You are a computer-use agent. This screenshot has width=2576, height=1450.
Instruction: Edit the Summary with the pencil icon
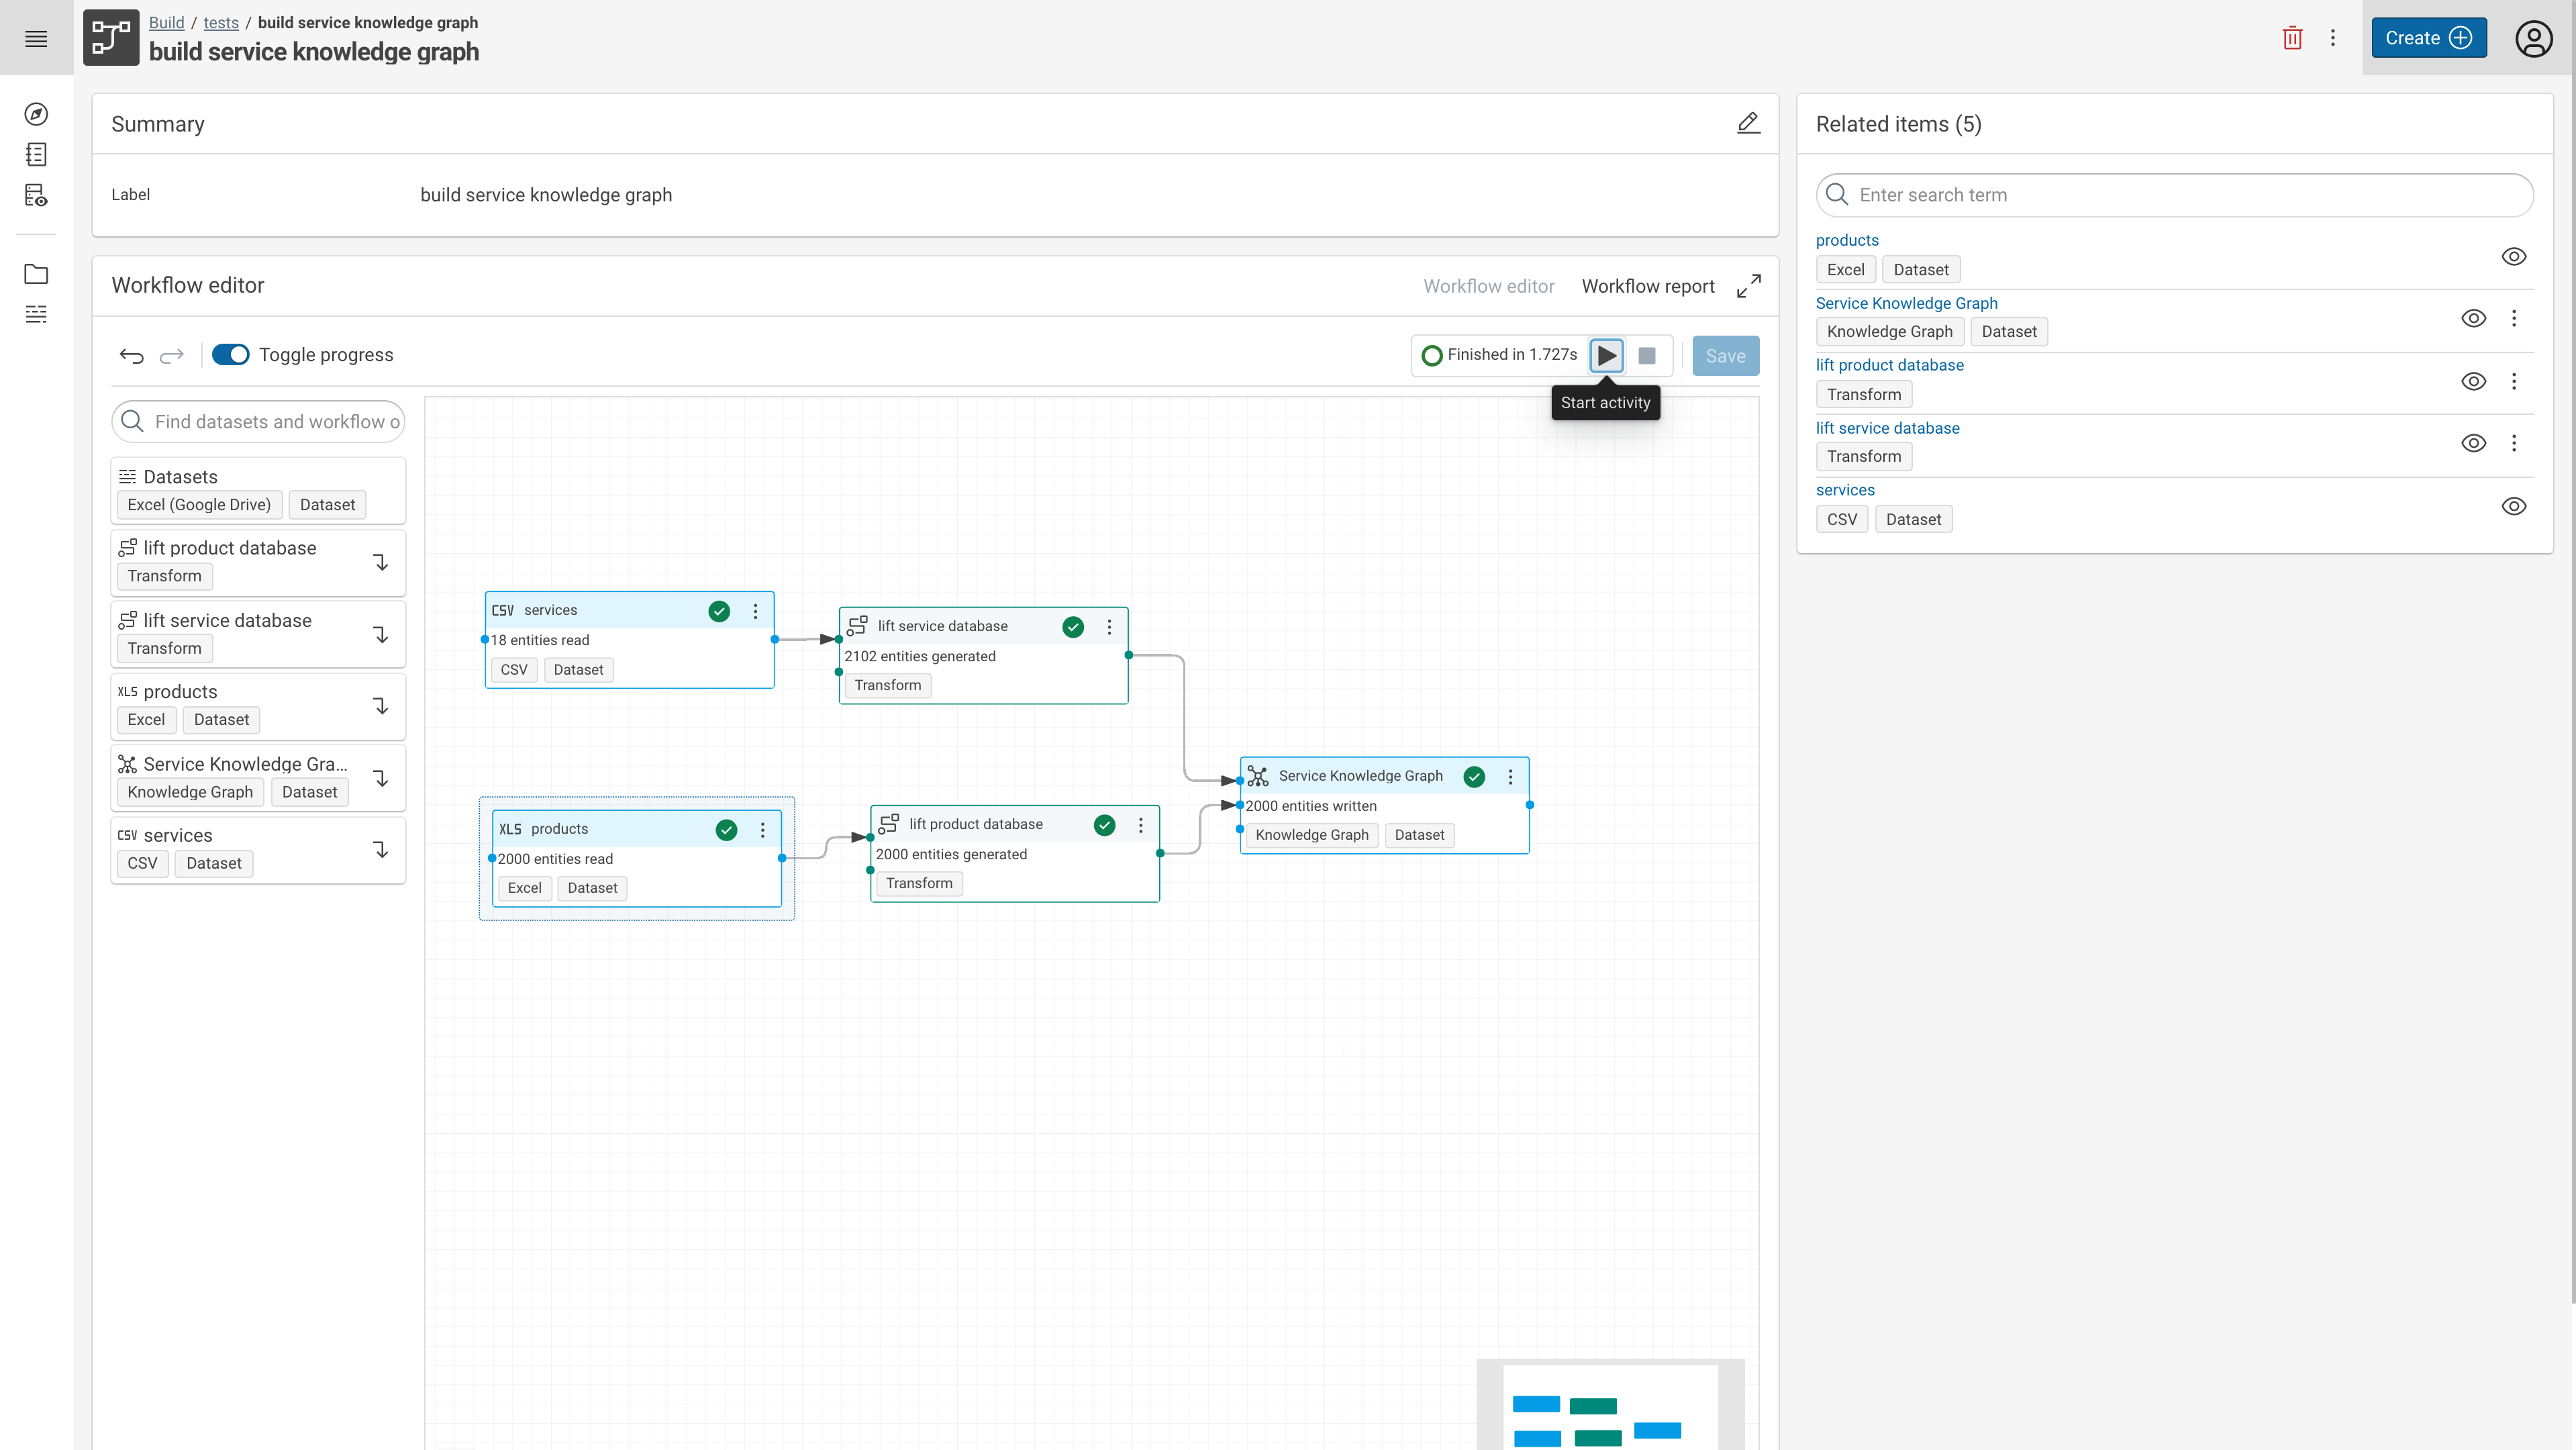pos(1748,122)
